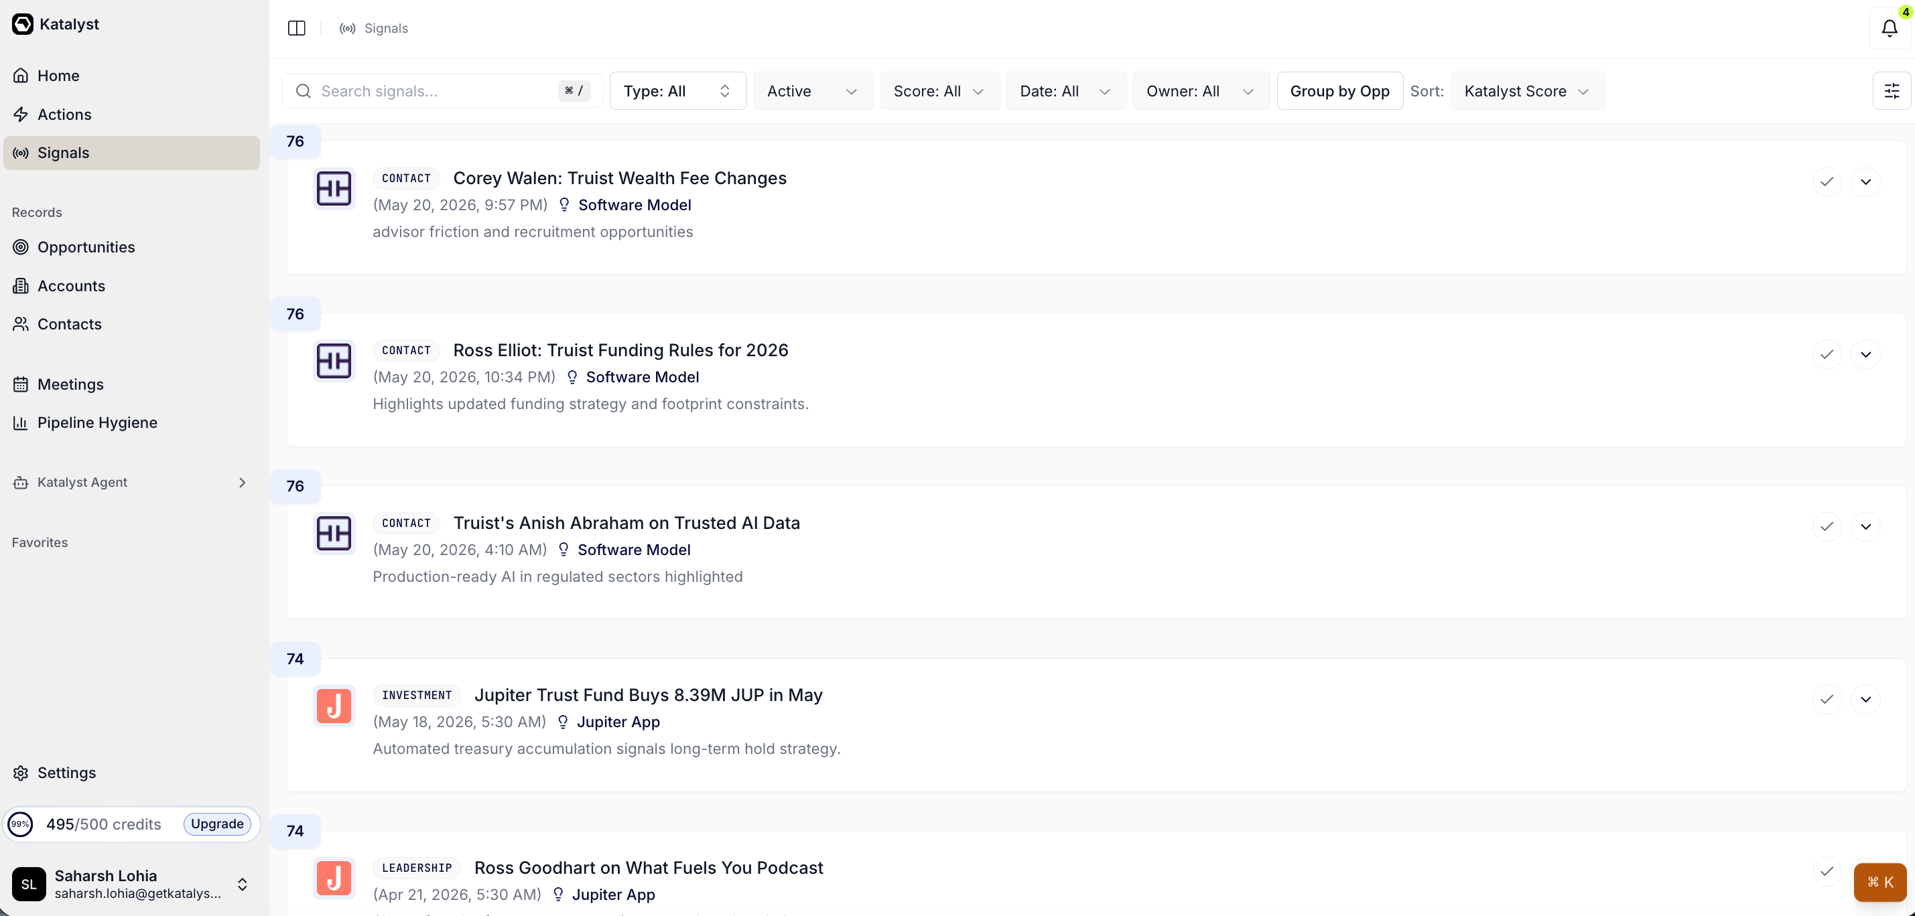Viewport: 1915px width, 916px height.
Task: Open the command K floating button
Action: click(1880, 882)
